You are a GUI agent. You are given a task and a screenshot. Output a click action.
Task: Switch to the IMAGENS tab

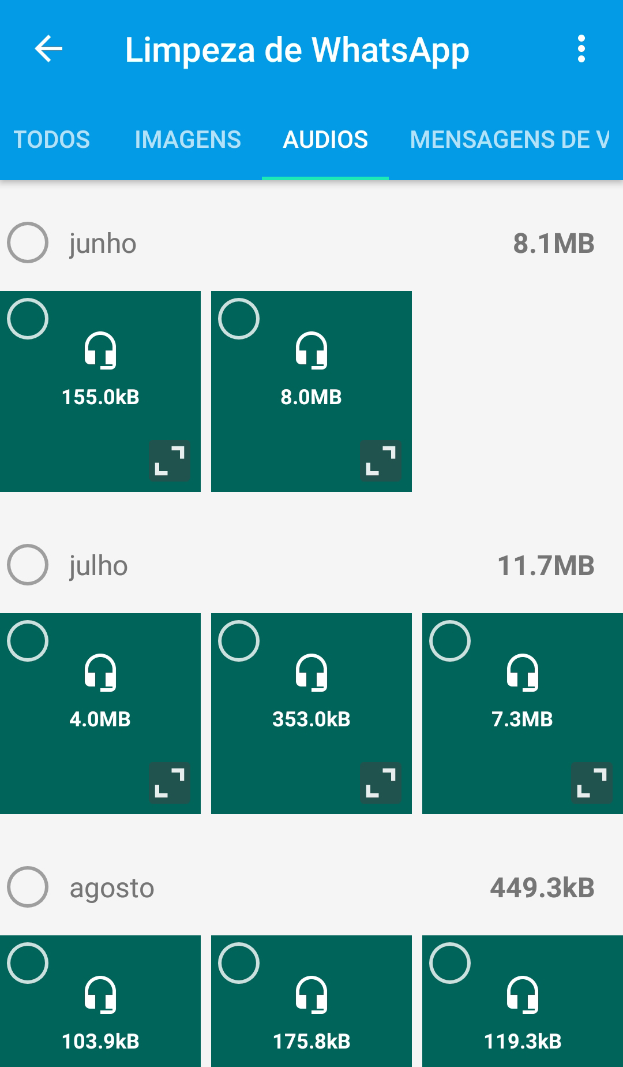point(188,140)
